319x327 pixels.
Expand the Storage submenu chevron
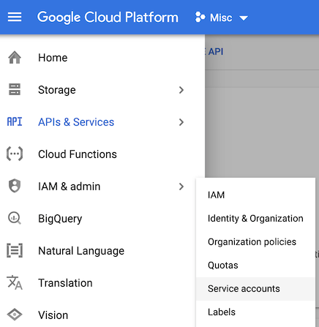(x=181, y=90)
